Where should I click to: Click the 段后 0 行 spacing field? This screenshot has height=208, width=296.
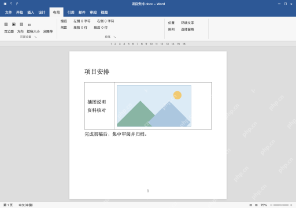(x=101, y=28)
